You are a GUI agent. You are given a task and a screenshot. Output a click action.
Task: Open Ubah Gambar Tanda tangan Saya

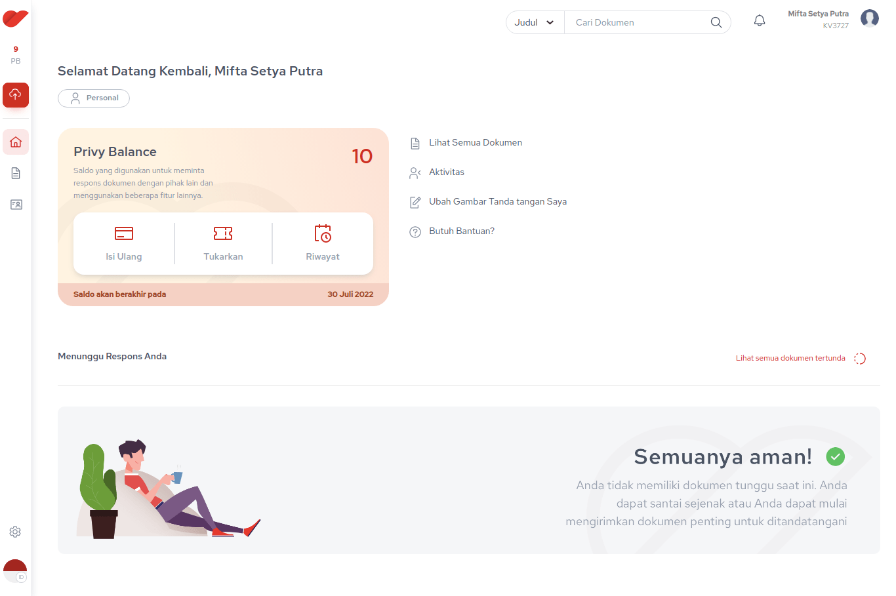pyautogui.click(x=497, y=202)
